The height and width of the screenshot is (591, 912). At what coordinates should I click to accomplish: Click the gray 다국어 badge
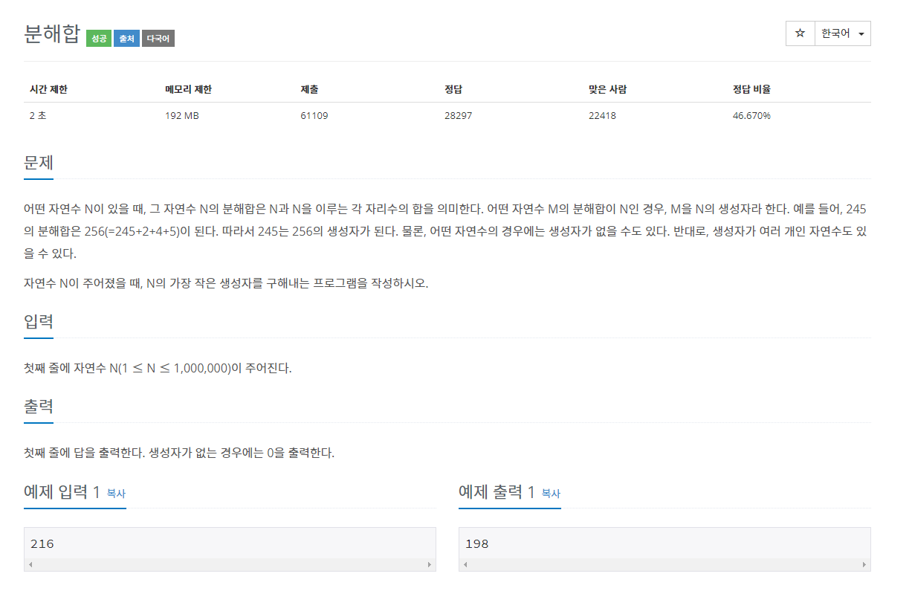tap(158, 39)
